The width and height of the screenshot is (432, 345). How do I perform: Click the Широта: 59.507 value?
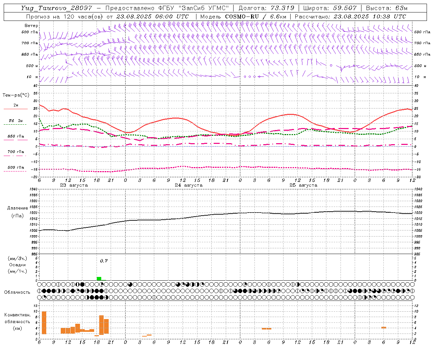pyautogui.click(x=330, y=8)
